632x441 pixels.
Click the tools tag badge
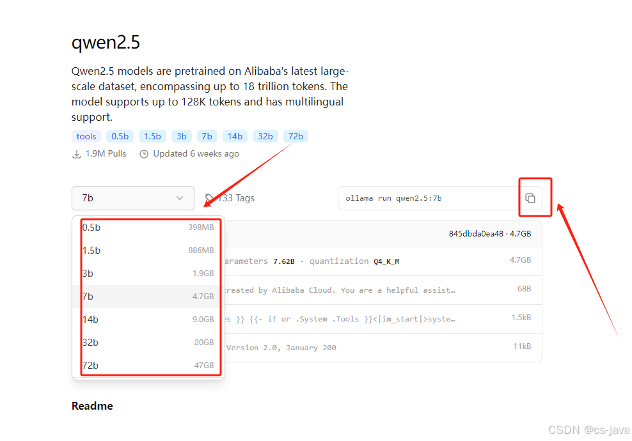click(x=86, y=136)
